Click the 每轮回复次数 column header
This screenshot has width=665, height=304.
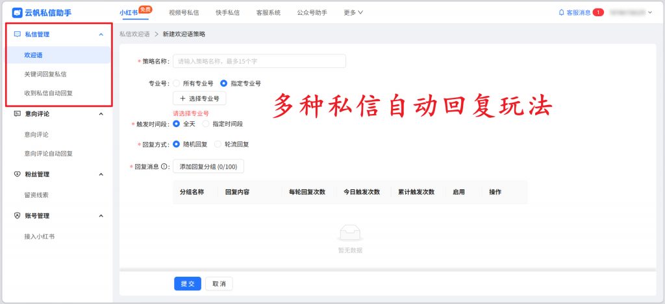point(307,193)
